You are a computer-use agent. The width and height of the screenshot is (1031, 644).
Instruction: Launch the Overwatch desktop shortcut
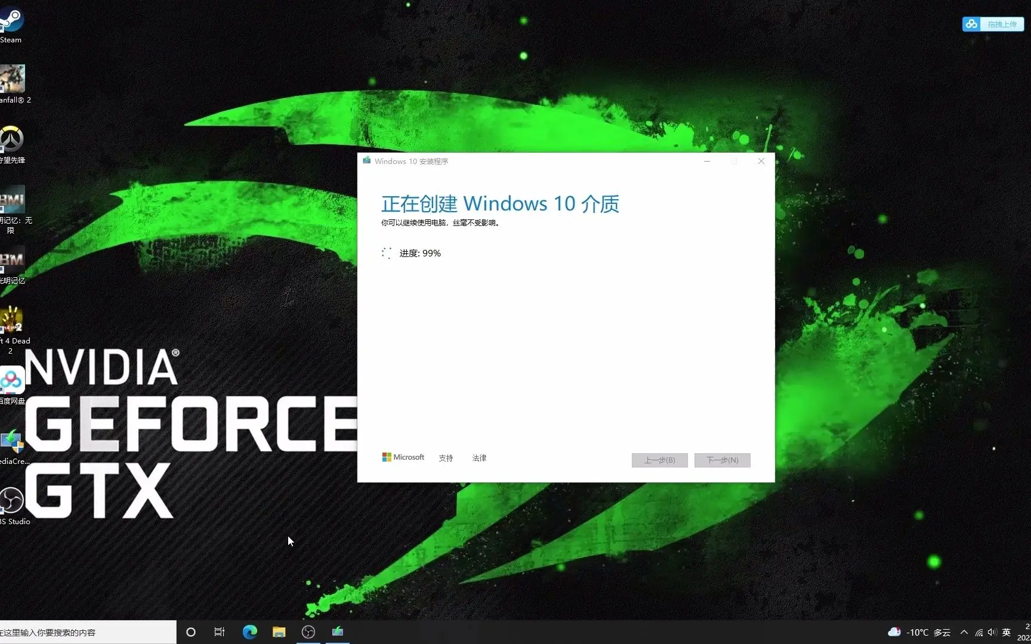[11, 144]
